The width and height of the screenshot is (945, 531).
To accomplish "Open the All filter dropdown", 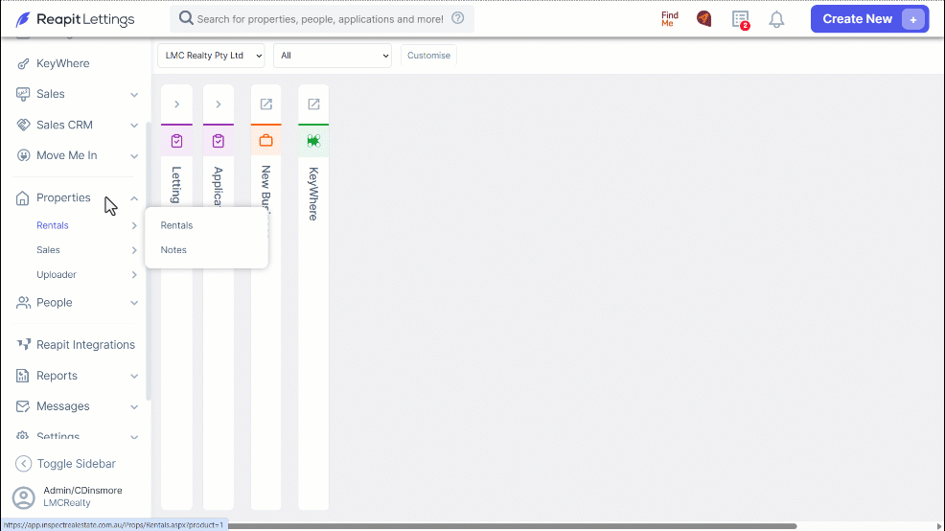I will pos(332,56).
